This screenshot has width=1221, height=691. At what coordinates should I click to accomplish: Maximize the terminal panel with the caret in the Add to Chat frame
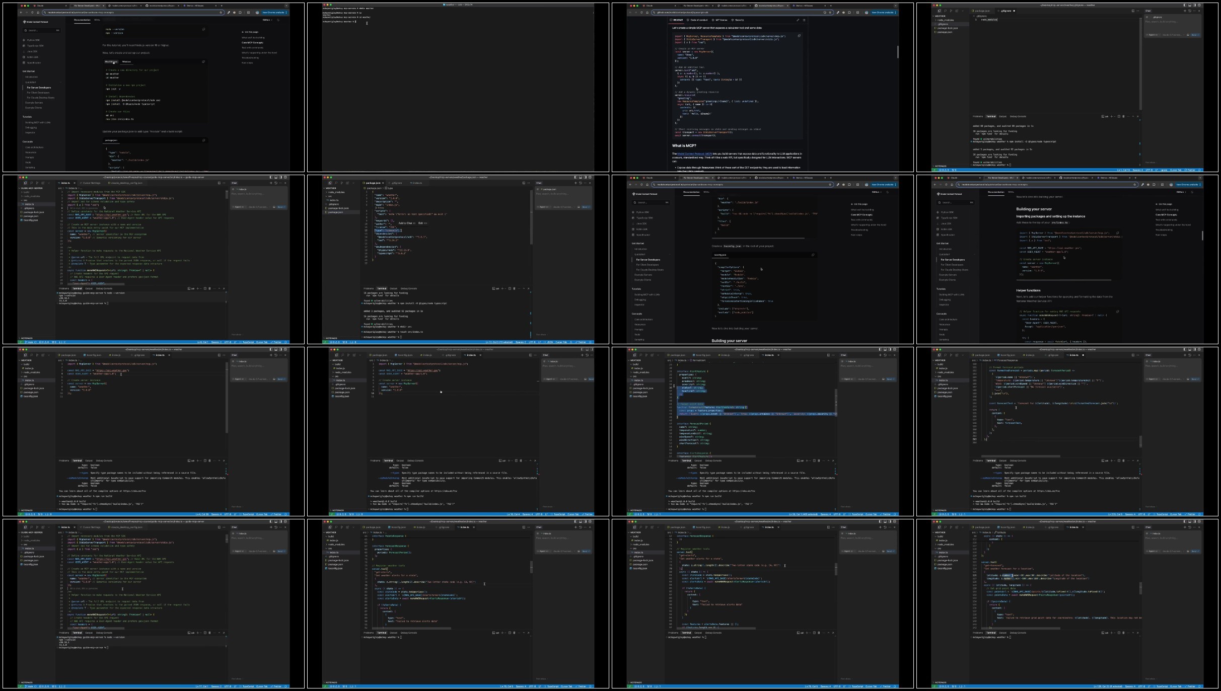[524, 288]
